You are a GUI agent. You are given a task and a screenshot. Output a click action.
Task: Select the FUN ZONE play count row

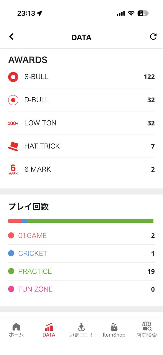81,289
